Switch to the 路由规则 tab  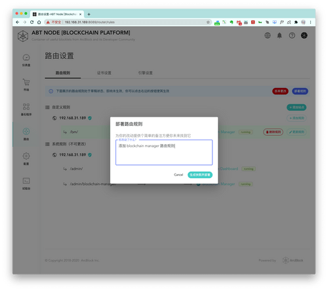pos(63,73)
